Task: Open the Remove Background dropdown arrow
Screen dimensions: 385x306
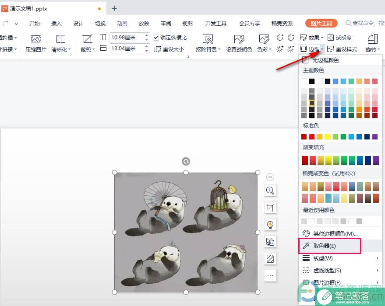Action: point(219,49)
